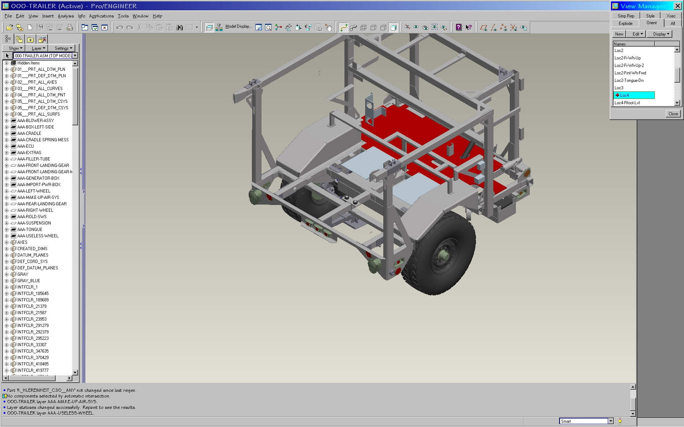This screenshot has height=427, width=684.
Task: Open the Settings dropdown menu
Action: (62, 48)
